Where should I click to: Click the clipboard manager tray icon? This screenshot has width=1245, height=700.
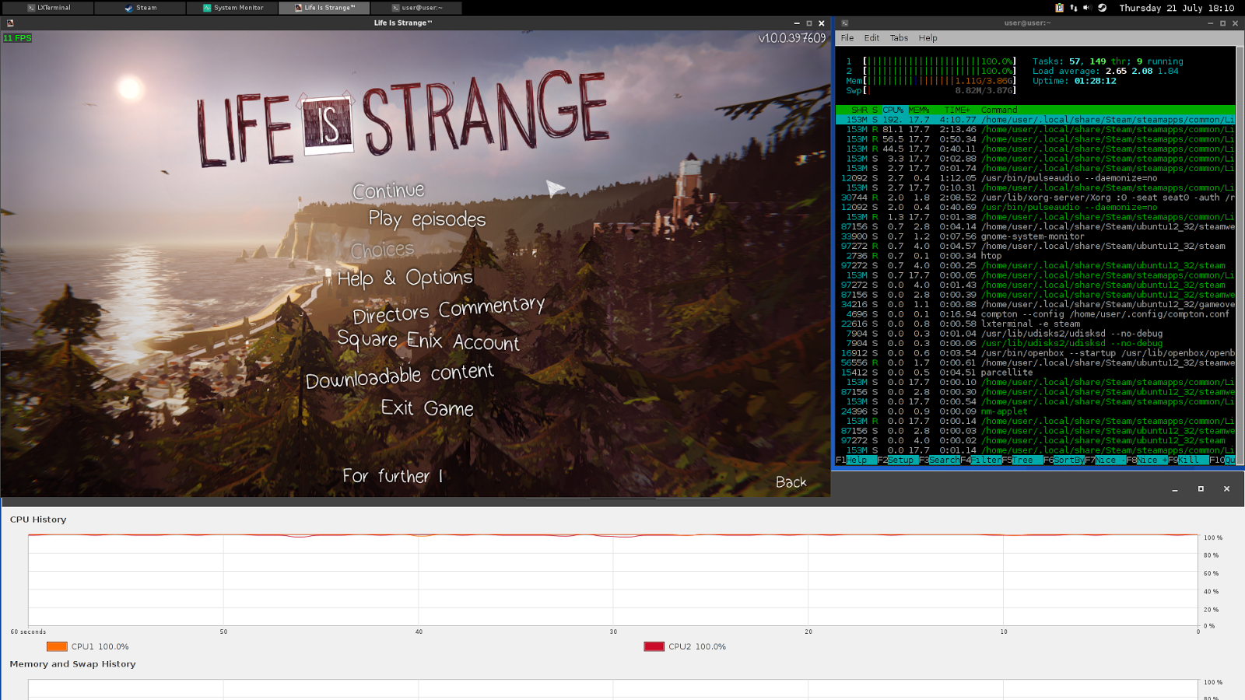click(1059, 8)
